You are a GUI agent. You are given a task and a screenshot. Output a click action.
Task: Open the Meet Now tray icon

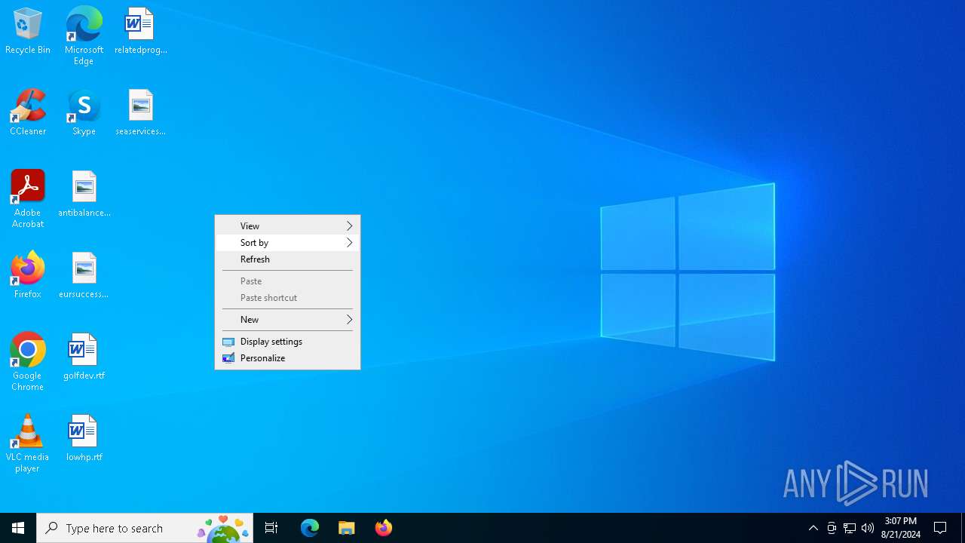point(832,528)
